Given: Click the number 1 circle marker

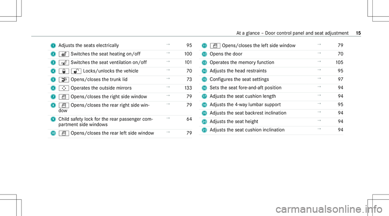Looking at the screenshot, I should pos(53,46).
